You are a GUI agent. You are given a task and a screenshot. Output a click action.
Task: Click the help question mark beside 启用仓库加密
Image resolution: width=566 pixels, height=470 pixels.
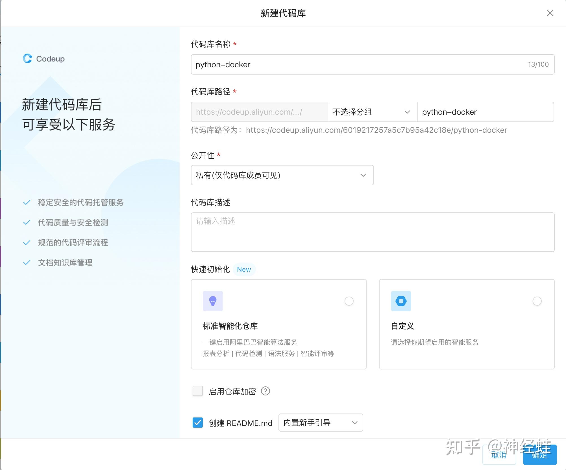(x=265, y=391)
